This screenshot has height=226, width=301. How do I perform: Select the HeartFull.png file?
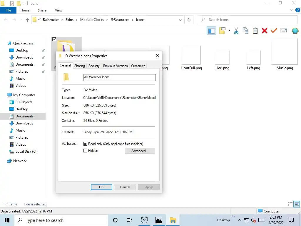tap(191, 57)
